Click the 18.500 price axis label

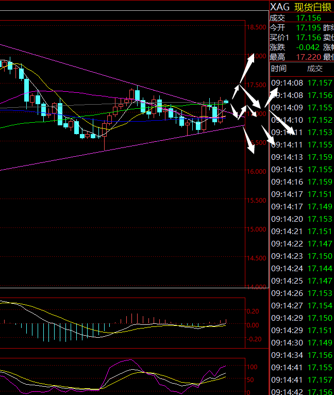coord(256,27)
